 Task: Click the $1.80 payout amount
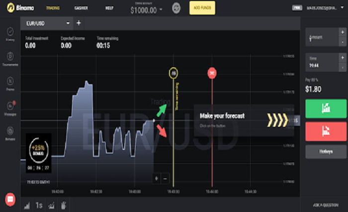(x=313, y=89)
